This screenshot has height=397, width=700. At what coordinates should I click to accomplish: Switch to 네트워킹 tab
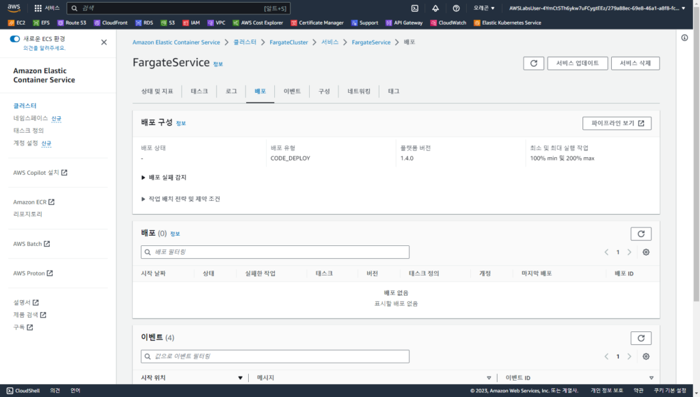(359, 92)
